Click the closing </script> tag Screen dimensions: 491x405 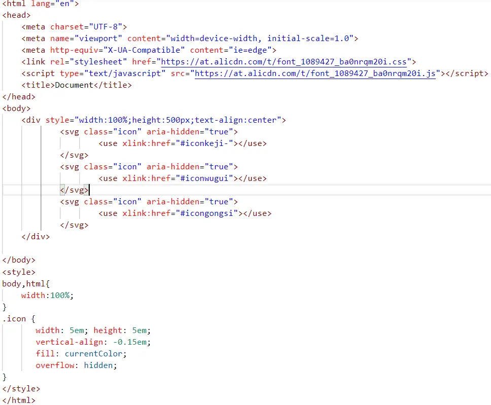[x=467, y=73]
